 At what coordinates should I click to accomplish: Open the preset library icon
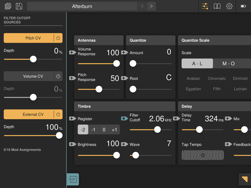8,6
